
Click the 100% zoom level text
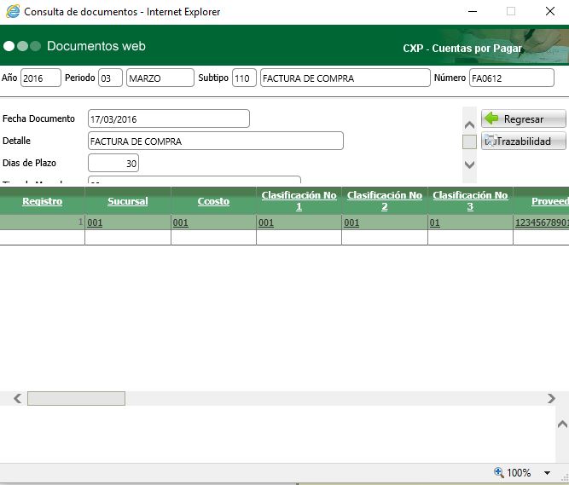[x=519, y=473]
